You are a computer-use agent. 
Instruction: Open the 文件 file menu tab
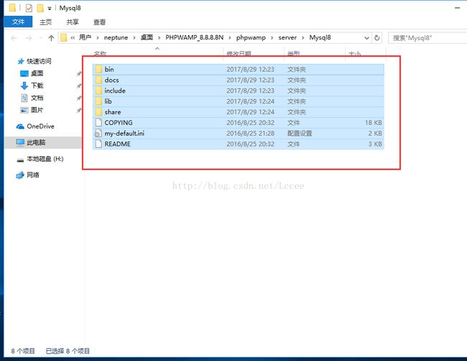(17, 22)
